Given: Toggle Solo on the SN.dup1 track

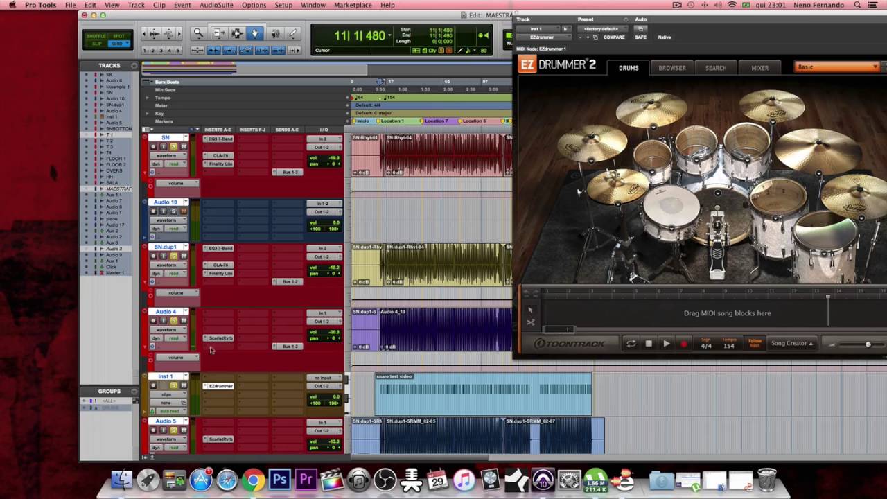Looking at the screenshot, I should click(173, 256).
